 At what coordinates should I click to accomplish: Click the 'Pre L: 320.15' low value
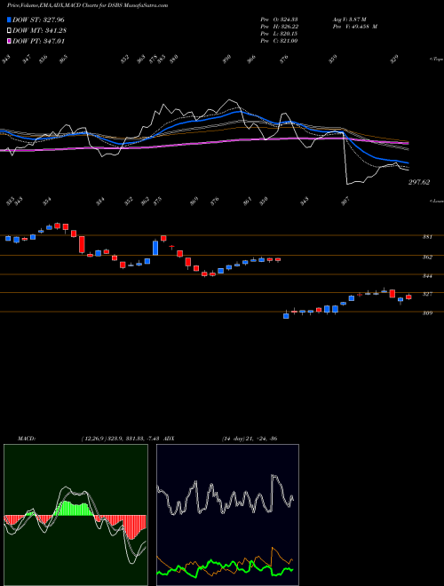[x=279, y=34]
